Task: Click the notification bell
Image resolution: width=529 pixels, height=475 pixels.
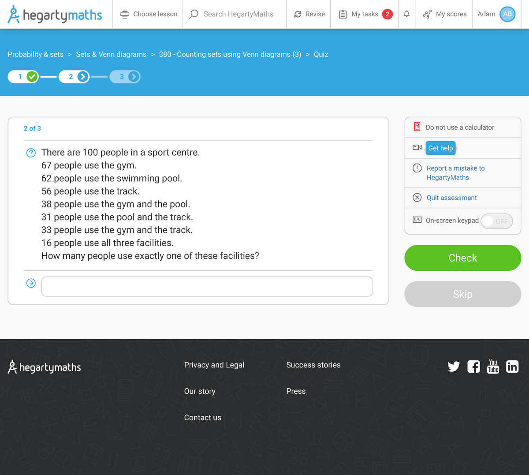Action: tap(406, 14)
